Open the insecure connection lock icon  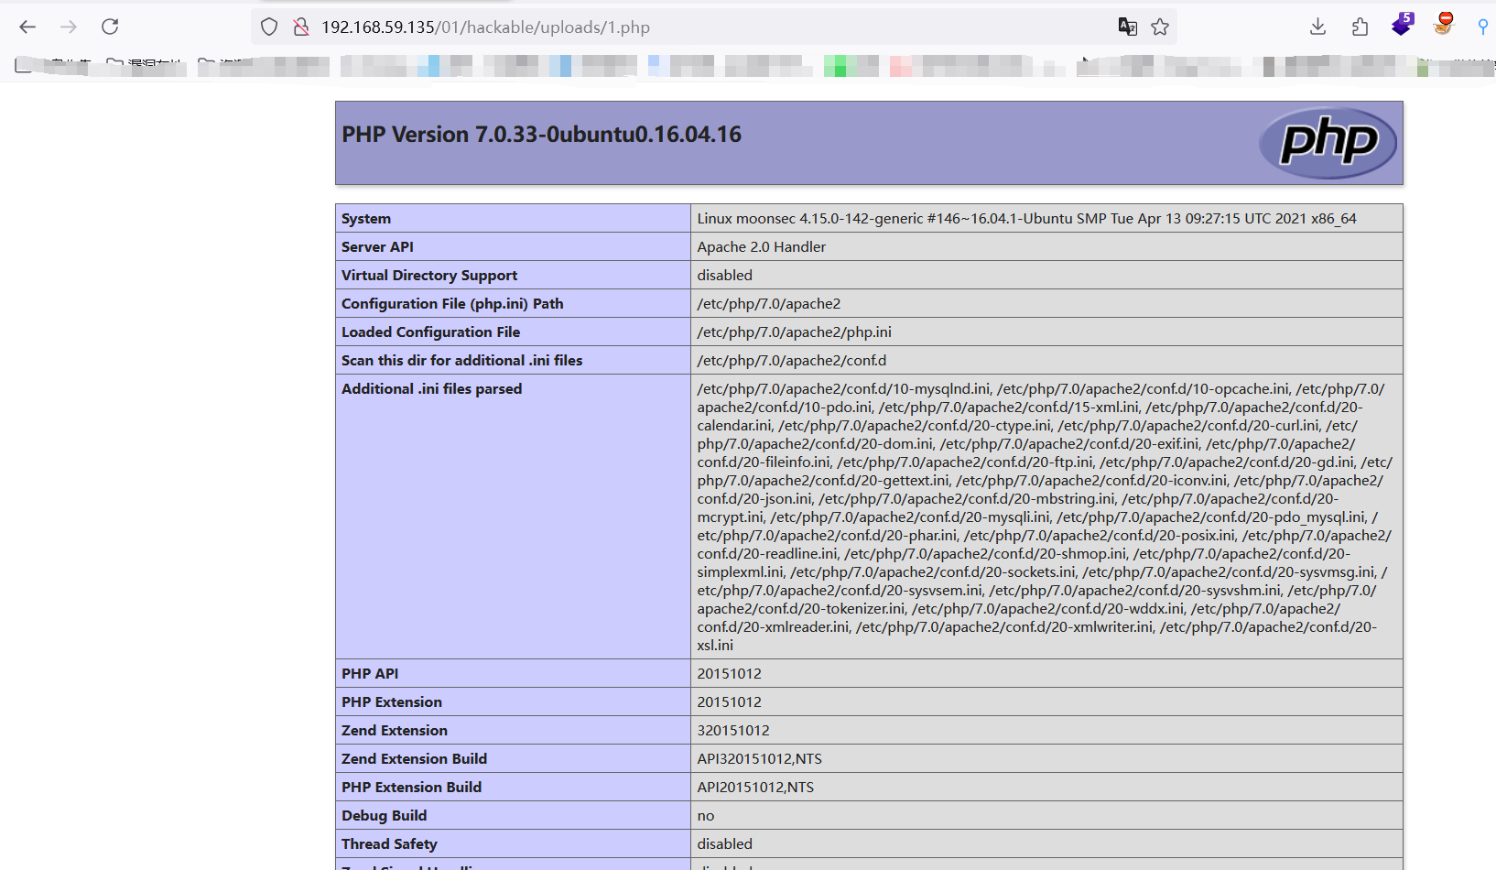click(300, 27)
